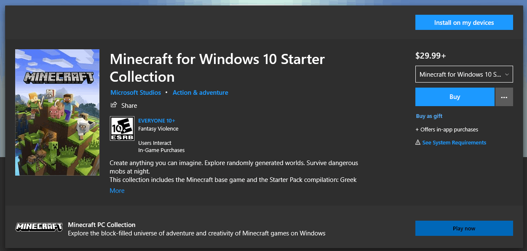
Task: Click the warning triangle beside System Requirements
Action: [x=418, y=142]
